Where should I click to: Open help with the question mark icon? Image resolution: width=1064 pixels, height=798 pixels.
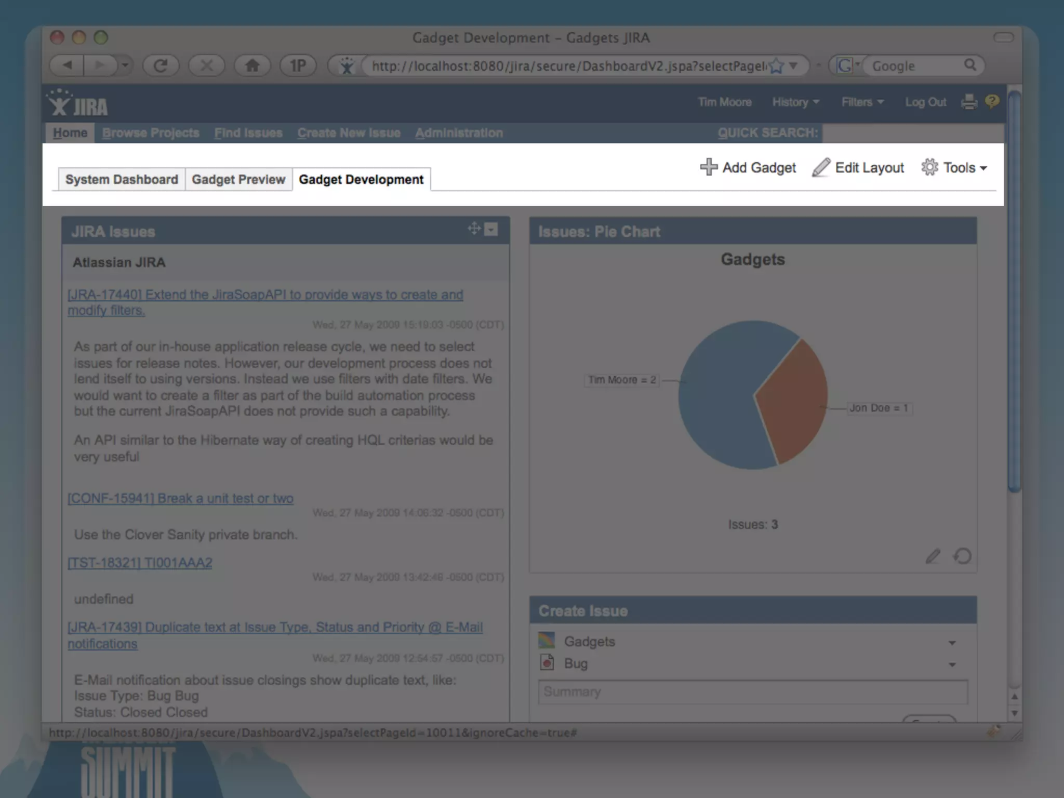tap(992, 101)
